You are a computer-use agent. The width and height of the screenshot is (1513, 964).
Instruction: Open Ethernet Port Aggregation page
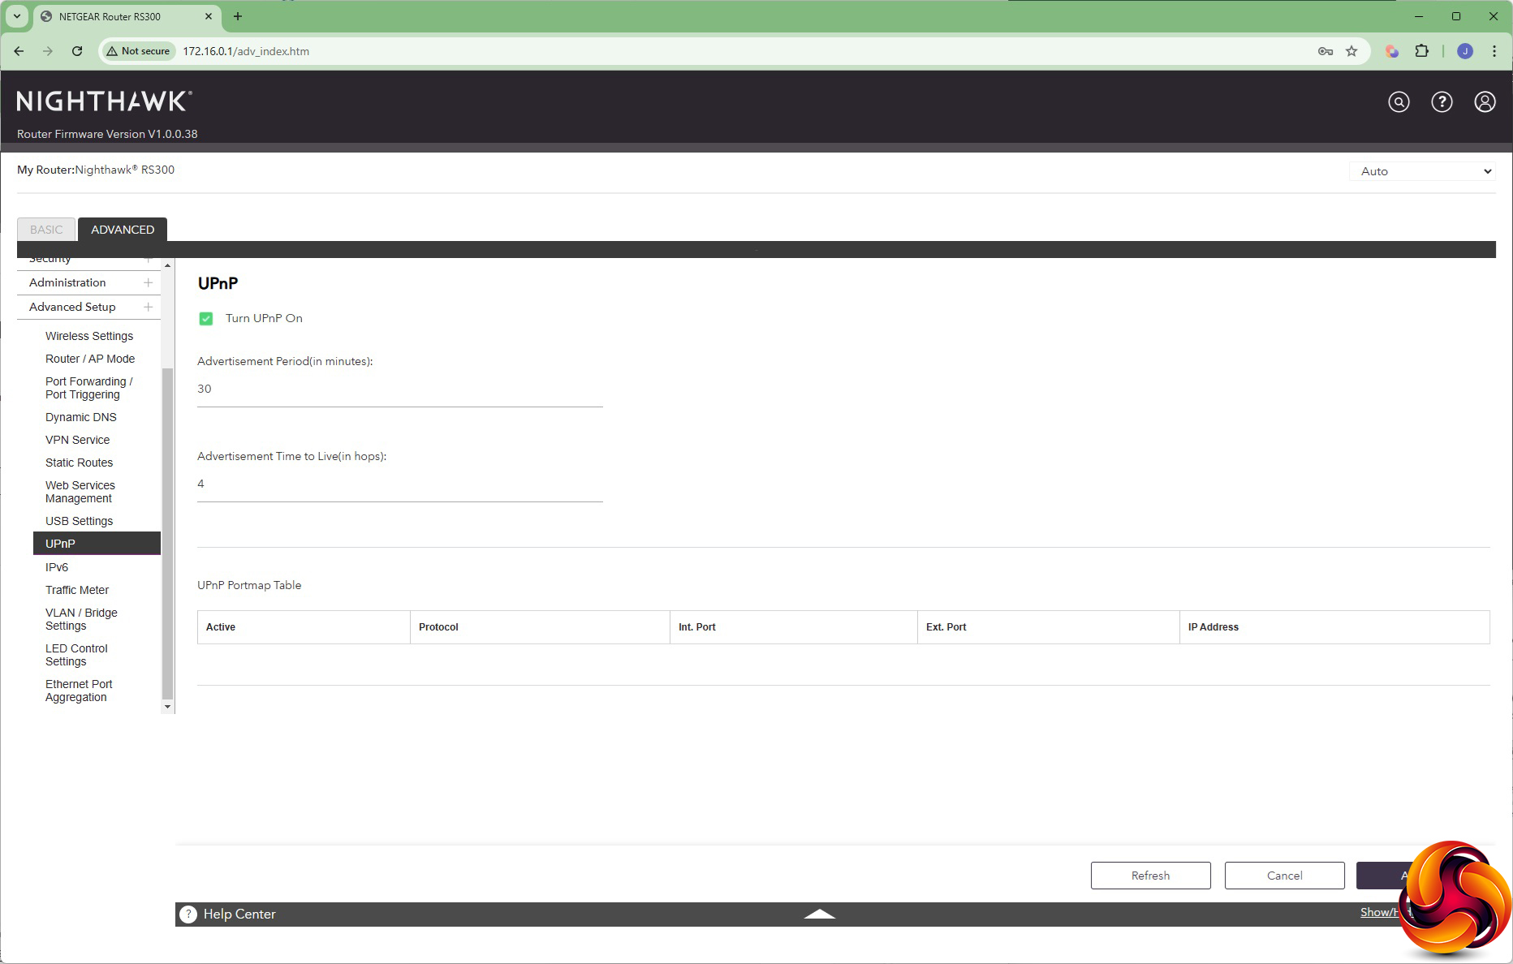[x=79, y=691]
